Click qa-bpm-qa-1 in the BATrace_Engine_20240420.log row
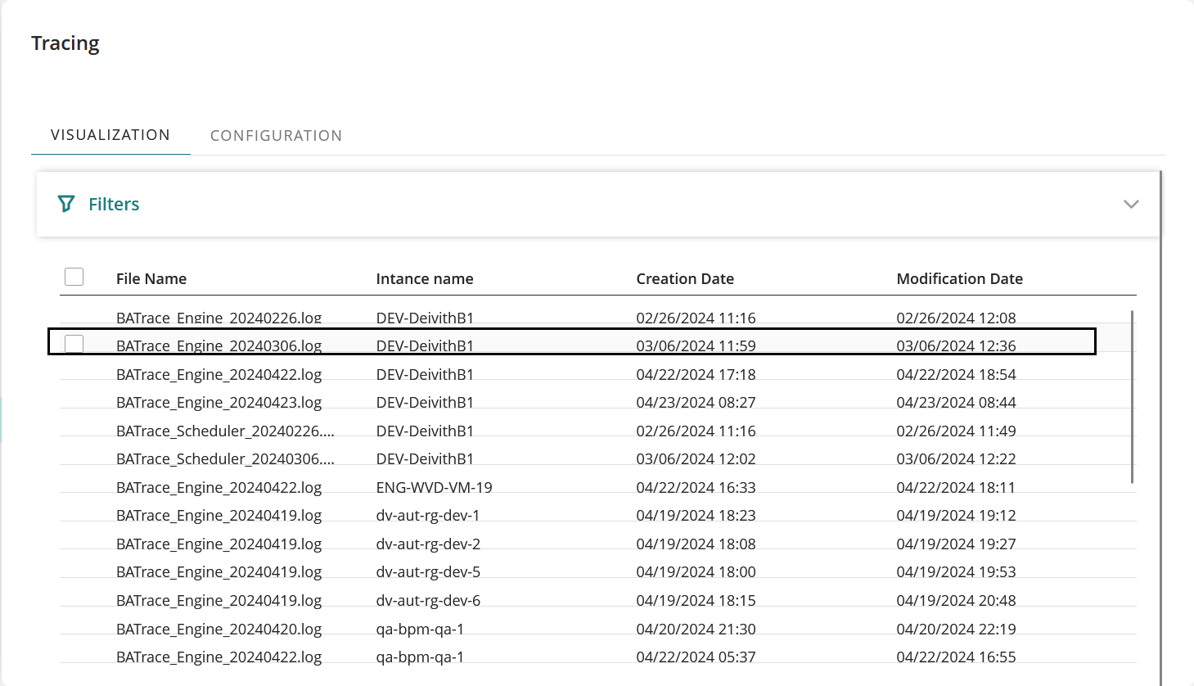1194x686 pixels. [x=420, y=629]
